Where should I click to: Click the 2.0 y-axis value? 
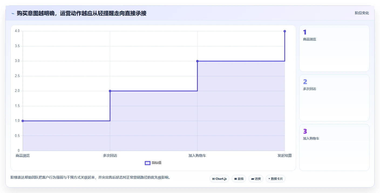18,91
